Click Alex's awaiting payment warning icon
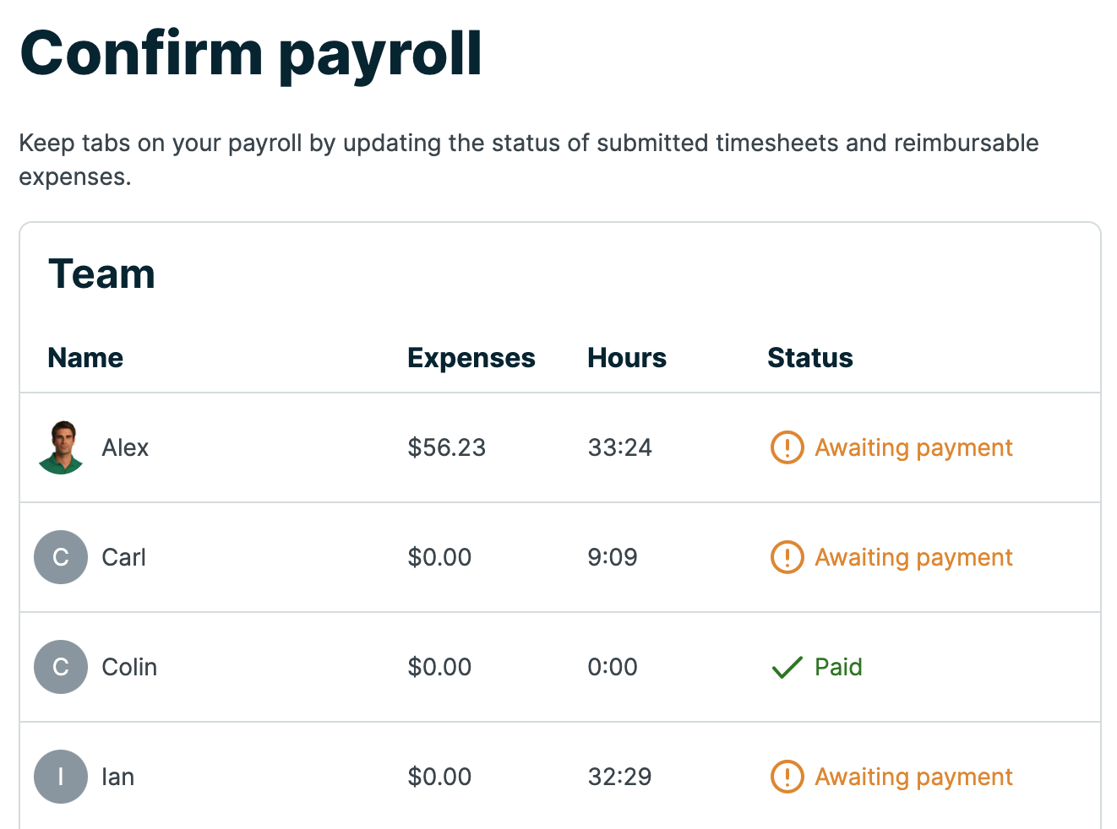The width and height of the screenshot is (1117, 829). click(x=787, y=447)
